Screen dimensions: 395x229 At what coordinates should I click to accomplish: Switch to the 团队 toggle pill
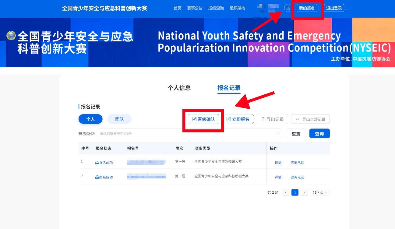coord(119,119)
